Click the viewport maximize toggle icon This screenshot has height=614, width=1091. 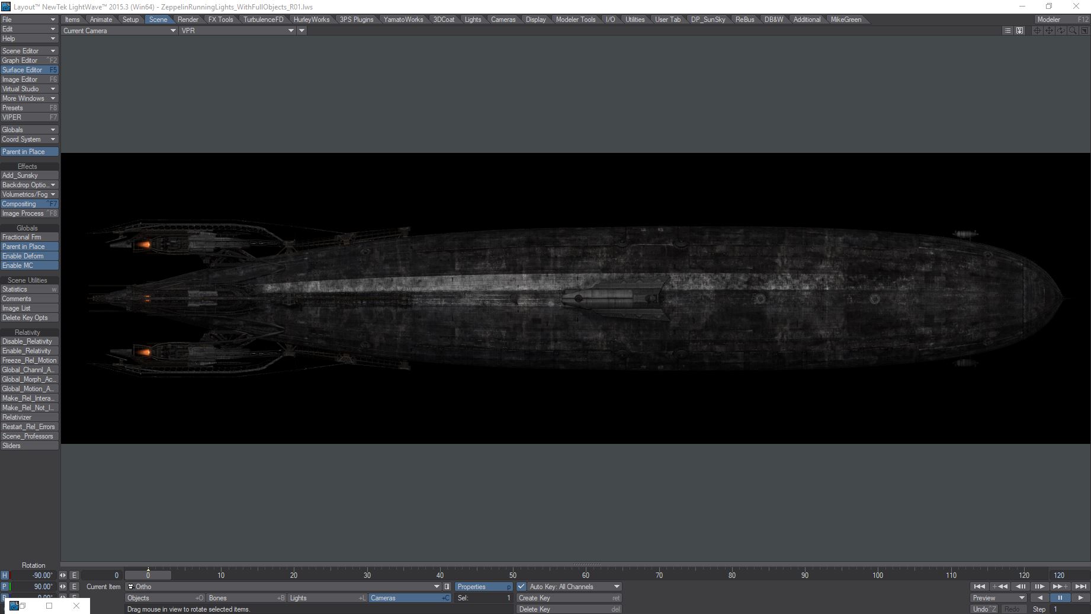(x=1084, y=31)
